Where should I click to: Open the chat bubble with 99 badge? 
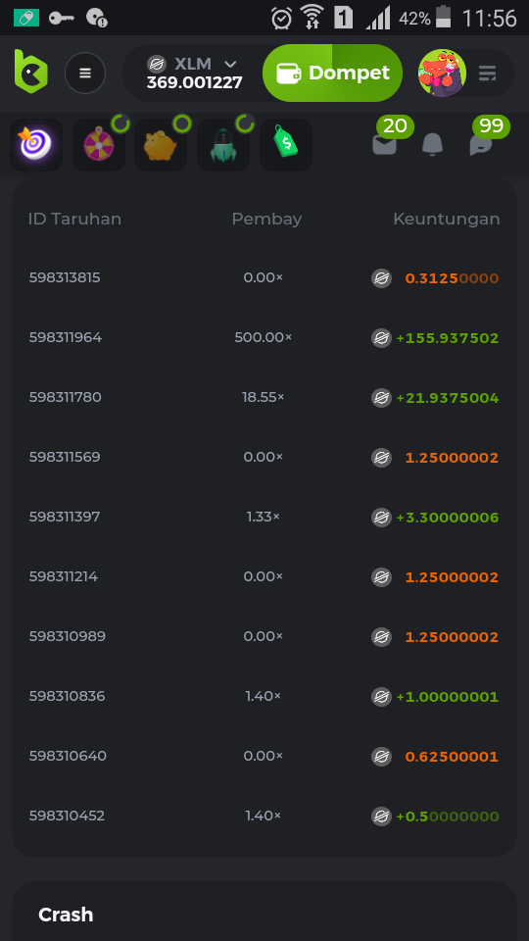click(x=481, y=144)
